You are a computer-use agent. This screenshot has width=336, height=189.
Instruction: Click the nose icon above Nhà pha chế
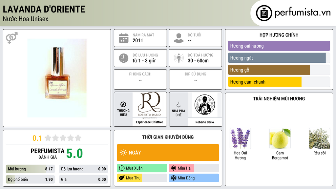(178, 104)
